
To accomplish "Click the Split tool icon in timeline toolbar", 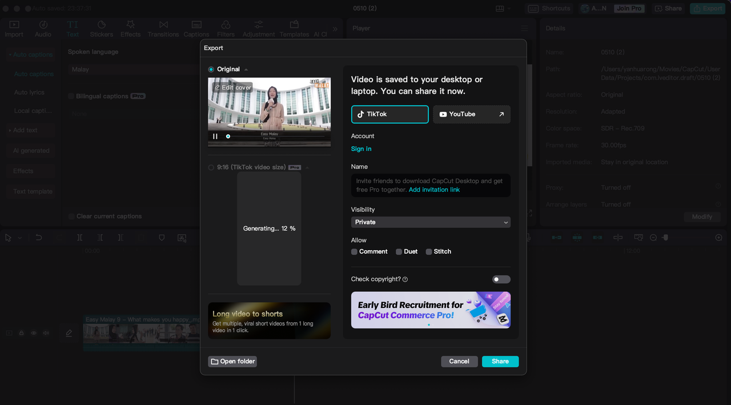I will (80, 238).
